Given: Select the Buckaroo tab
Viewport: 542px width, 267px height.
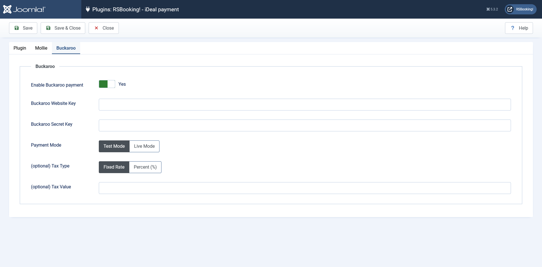Looking at the screenshot, I should click(x=66, y=48).
